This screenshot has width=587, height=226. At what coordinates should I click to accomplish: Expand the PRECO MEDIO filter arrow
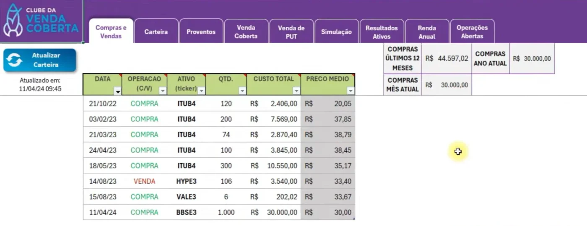pyautogui.click(x=351, y=91)
